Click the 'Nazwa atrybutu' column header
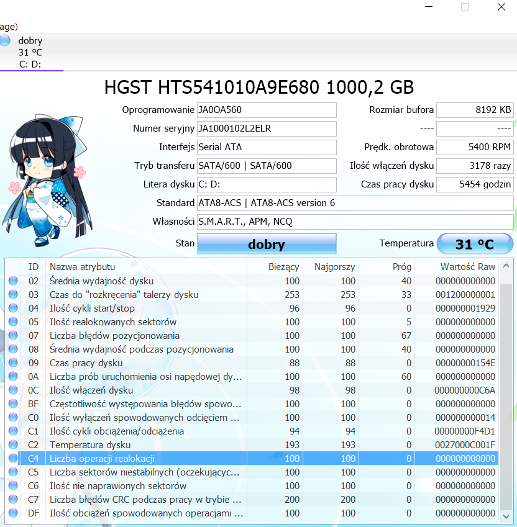The width and height of the screenshot is (517, 527). coord(146,266)
